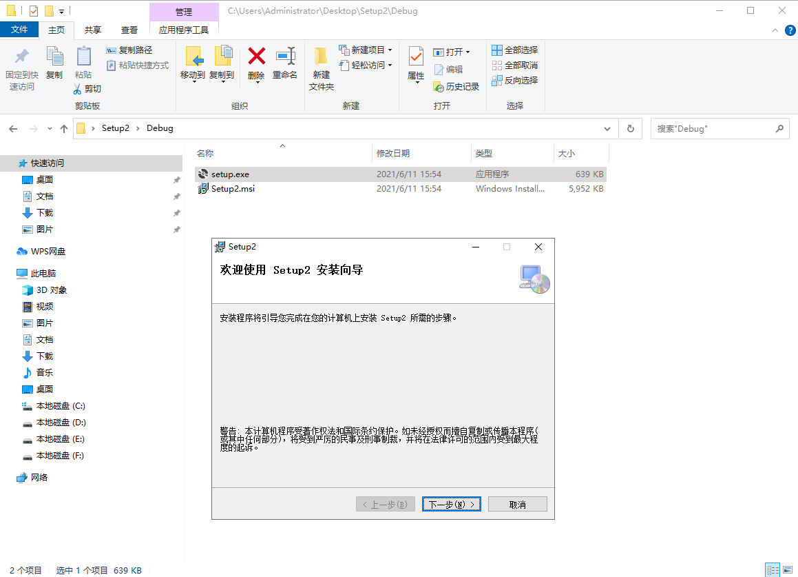Open the New item dropdown
Image resolution: width=798 pixels, height=577 pixels.
click(x=390, y=50)
